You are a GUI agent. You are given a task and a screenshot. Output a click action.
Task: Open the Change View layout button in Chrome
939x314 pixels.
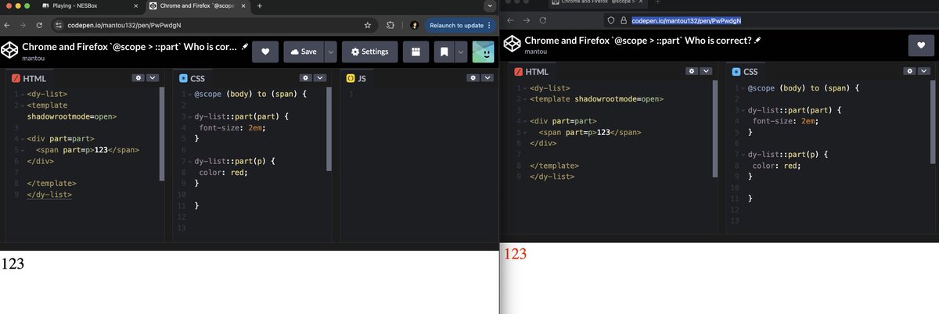[416, 52]
